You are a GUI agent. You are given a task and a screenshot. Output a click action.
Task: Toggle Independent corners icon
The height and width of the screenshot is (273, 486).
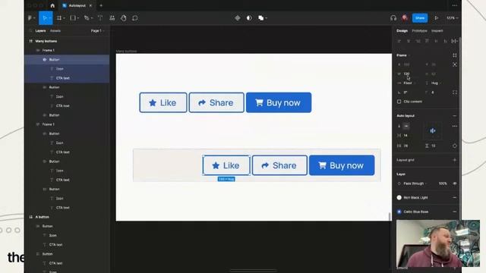coord(455,93)
